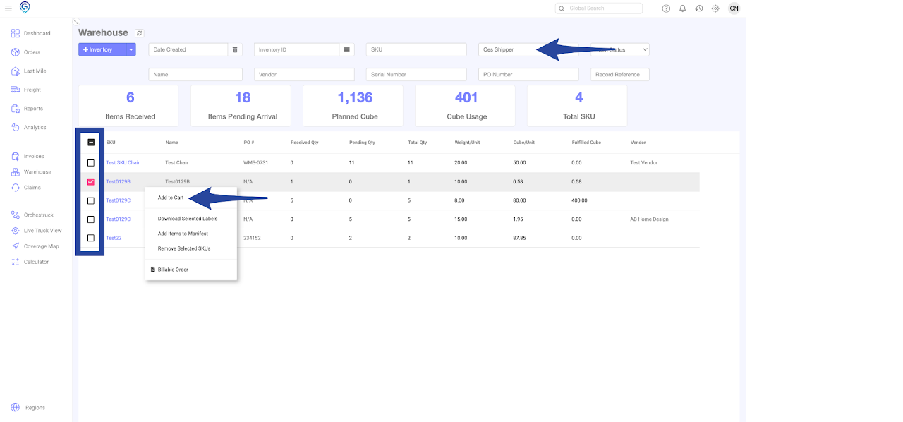Screen dimensions: 903x422
Task: Click the Last Mile sidebar icon
Action: pos(16,71)
